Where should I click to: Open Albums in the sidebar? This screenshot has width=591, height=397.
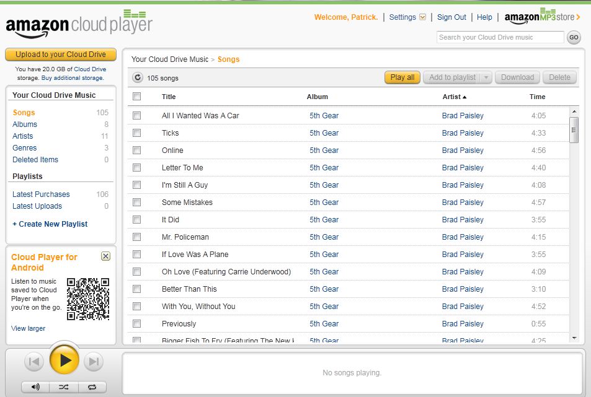coord(25,124)
